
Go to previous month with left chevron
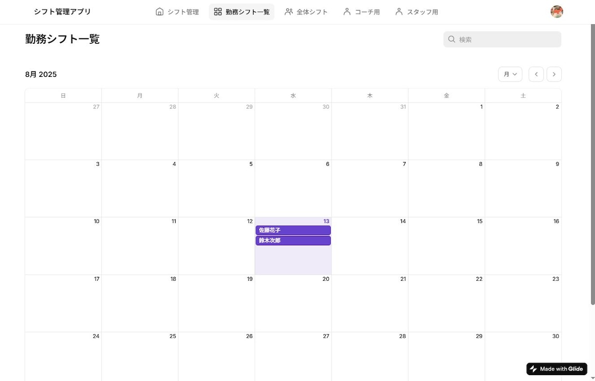(536, 74)
